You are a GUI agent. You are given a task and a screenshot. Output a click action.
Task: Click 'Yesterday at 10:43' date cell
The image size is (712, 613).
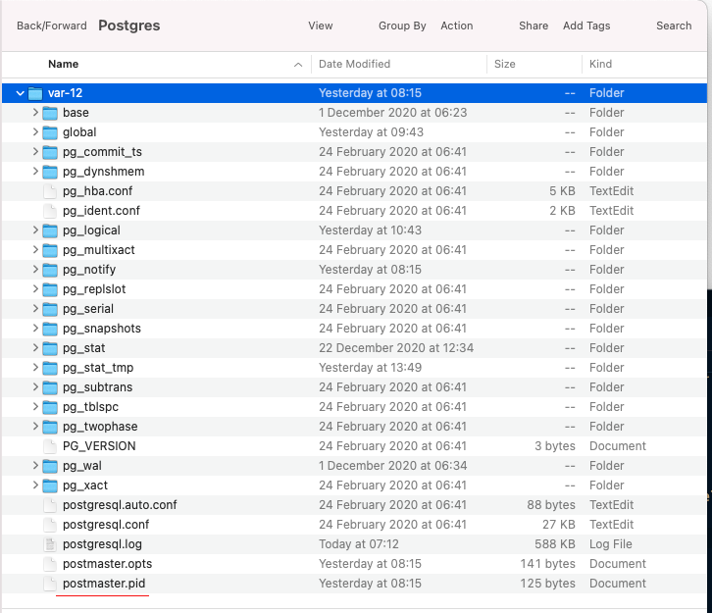370,230
